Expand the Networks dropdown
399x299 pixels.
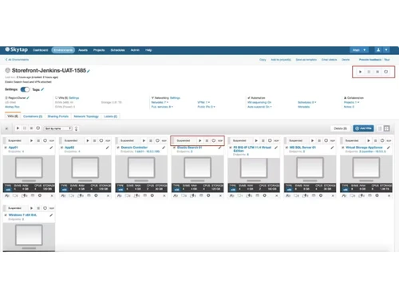pyautogui.click(x=160, y=102)
